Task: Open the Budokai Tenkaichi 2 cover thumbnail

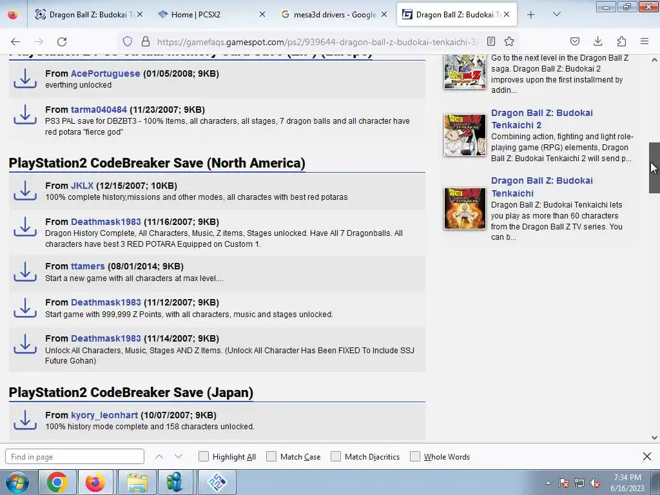Action: [465, 135]
